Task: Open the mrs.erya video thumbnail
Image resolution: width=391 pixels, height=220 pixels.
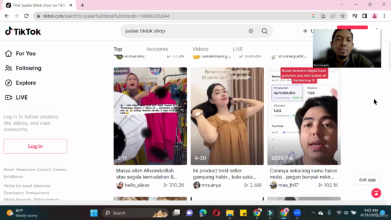Action: click(227, 116)
